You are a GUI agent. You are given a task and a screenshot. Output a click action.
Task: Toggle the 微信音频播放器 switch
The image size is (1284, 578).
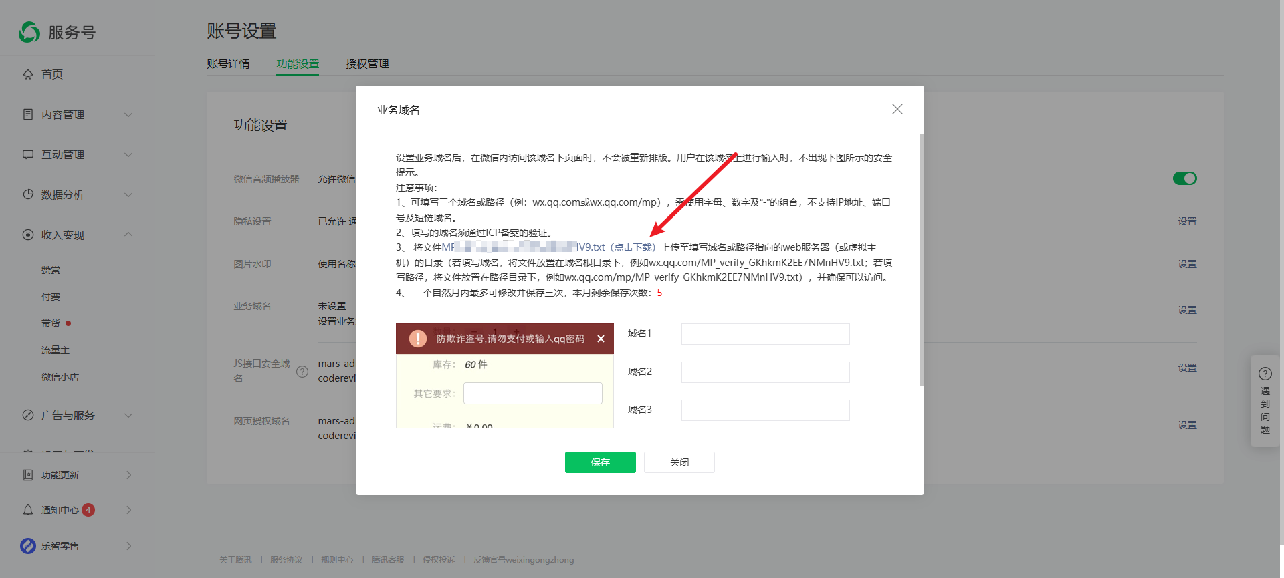point(1185,178)
